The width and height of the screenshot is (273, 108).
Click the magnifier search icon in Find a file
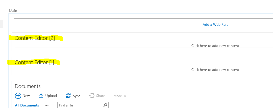tap(105, 105)
